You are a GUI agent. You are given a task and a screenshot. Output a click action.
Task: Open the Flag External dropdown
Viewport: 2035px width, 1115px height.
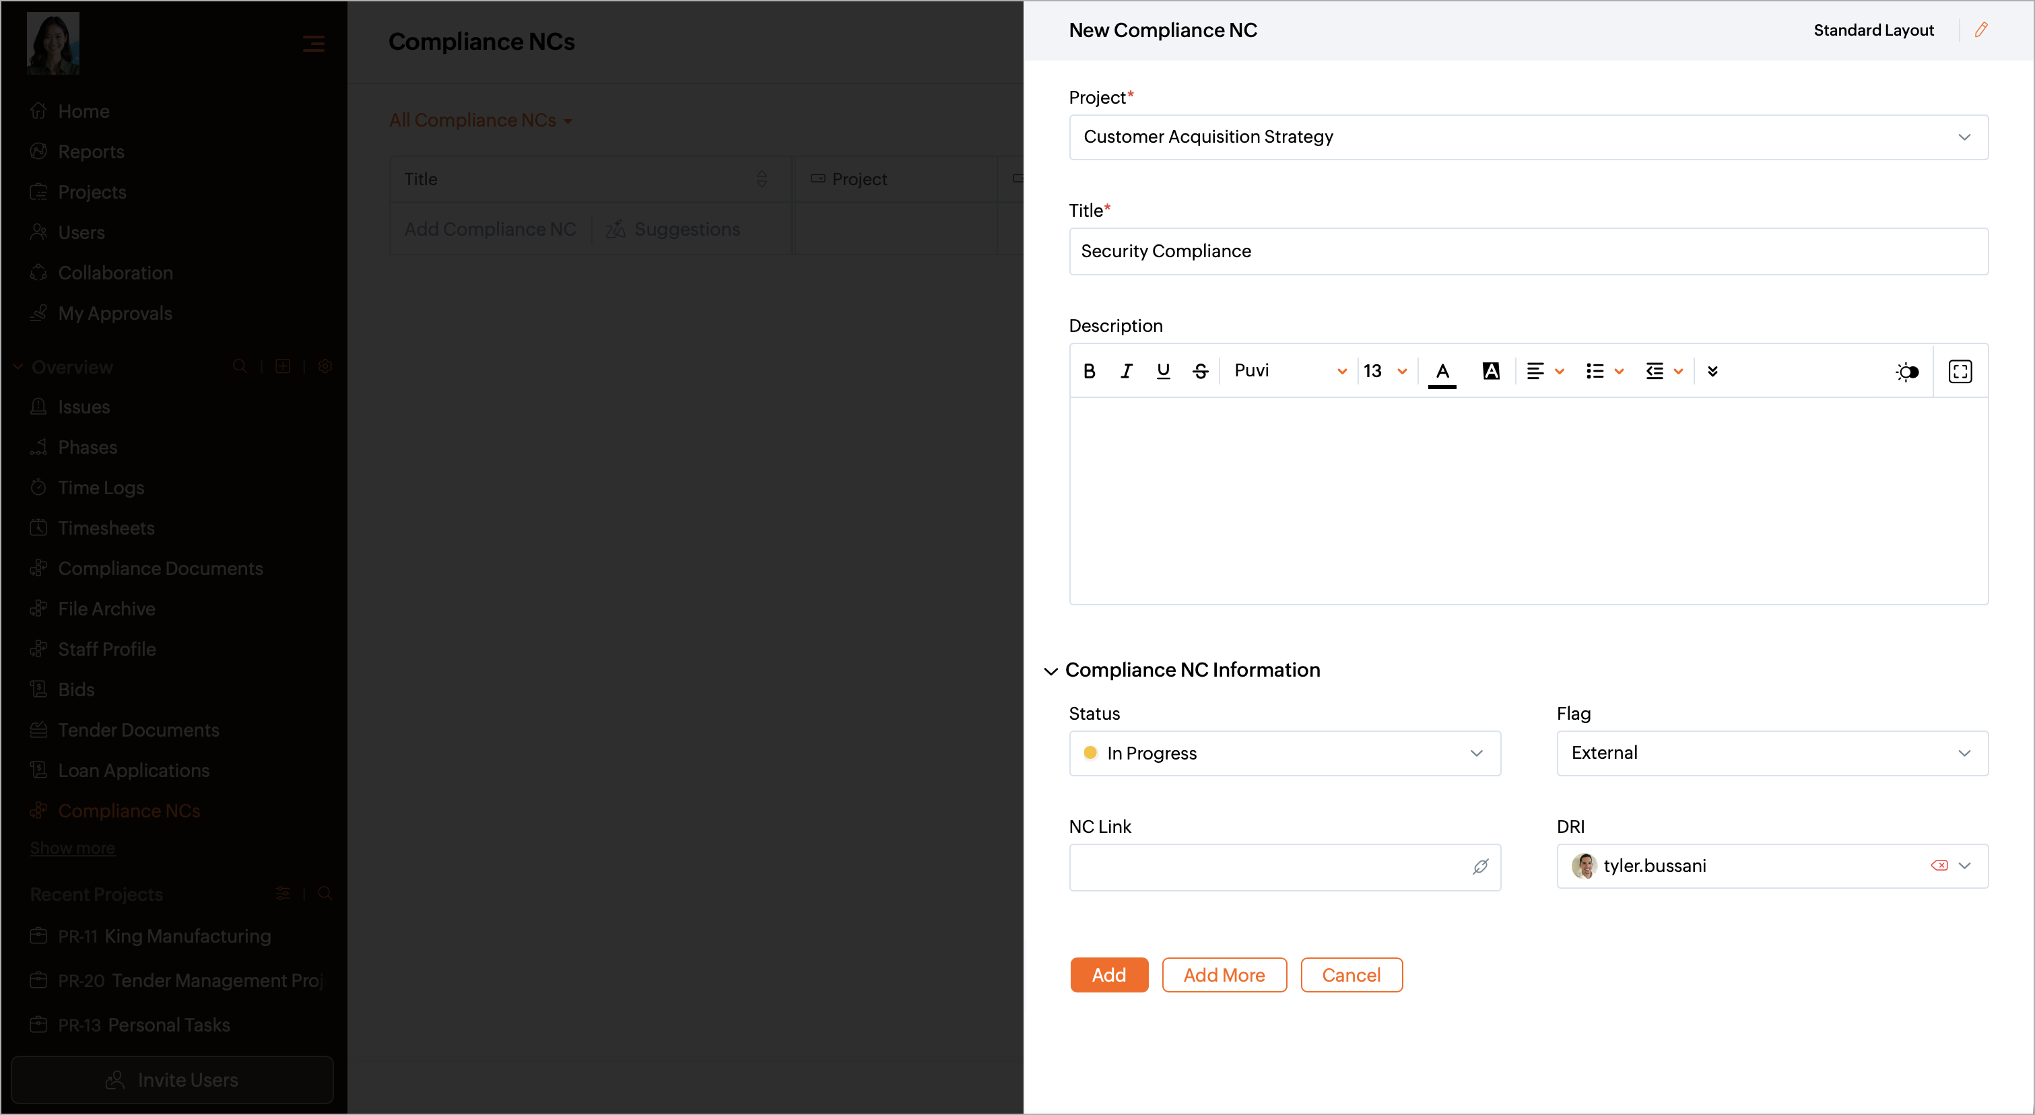(x=1772, y=753)
